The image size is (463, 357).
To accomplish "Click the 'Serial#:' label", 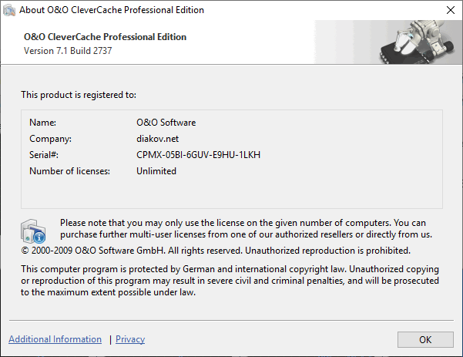I will tap(45, 155).
